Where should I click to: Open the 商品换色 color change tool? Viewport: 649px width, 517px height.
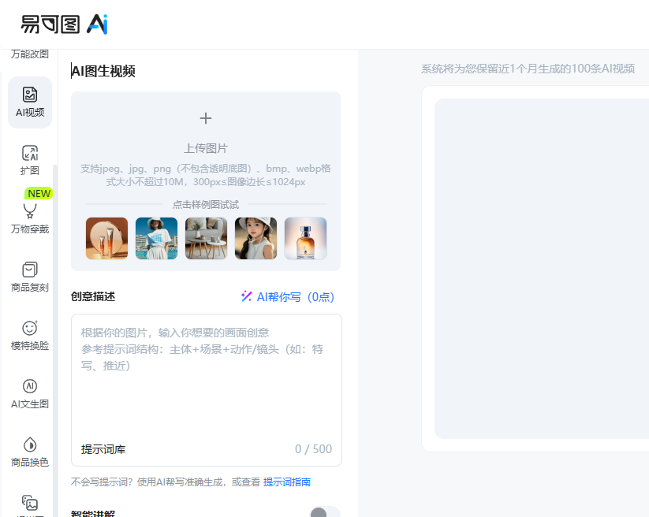30,452
